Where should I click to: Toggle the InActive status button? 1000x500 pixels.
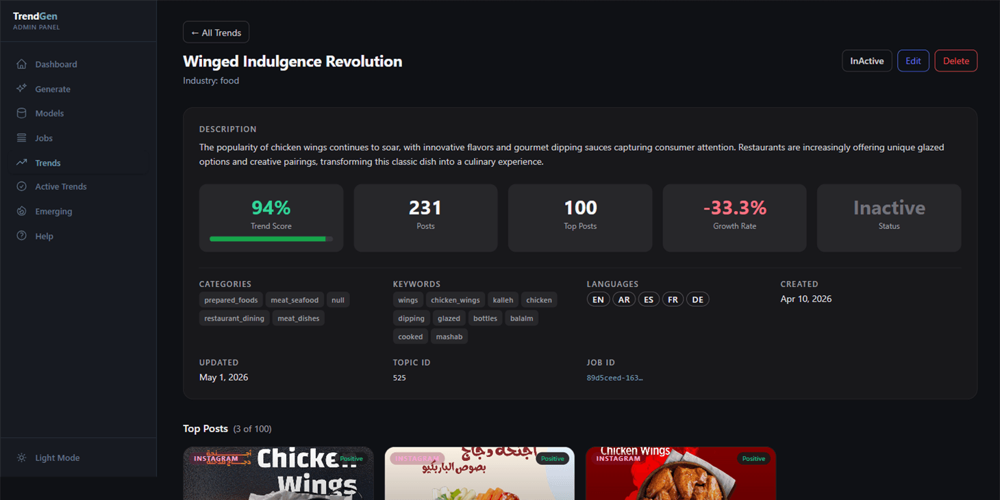click(x=867, y=61)
